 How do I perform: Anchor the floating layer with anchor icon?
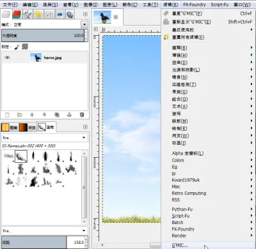click(69, 115)
